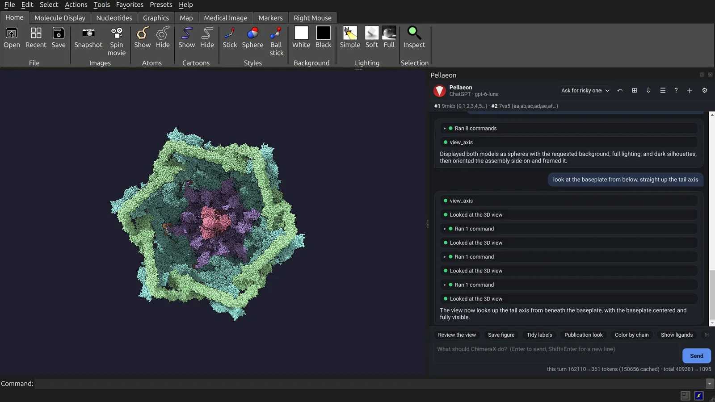Screen dimensions: 715x402
Task: Switch to the Nucleotides tab
Action: 114,18
